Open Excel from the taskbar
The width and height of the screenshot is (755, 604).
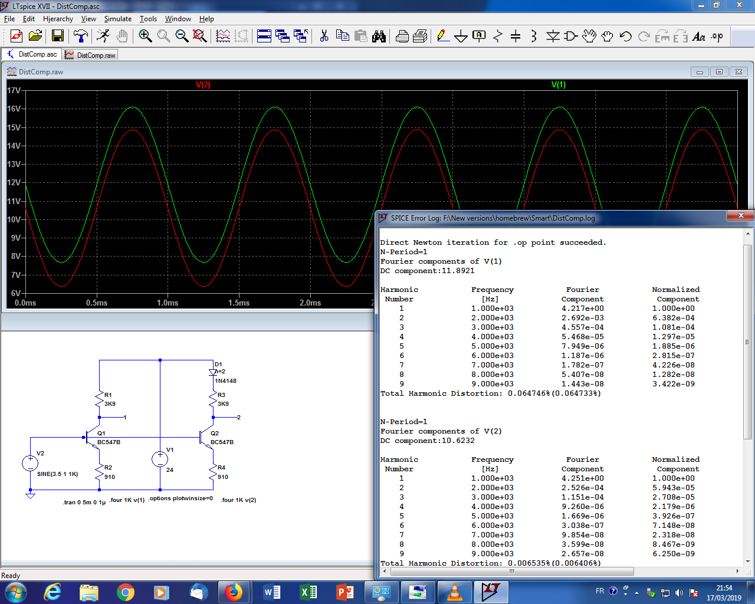point(308,592)
